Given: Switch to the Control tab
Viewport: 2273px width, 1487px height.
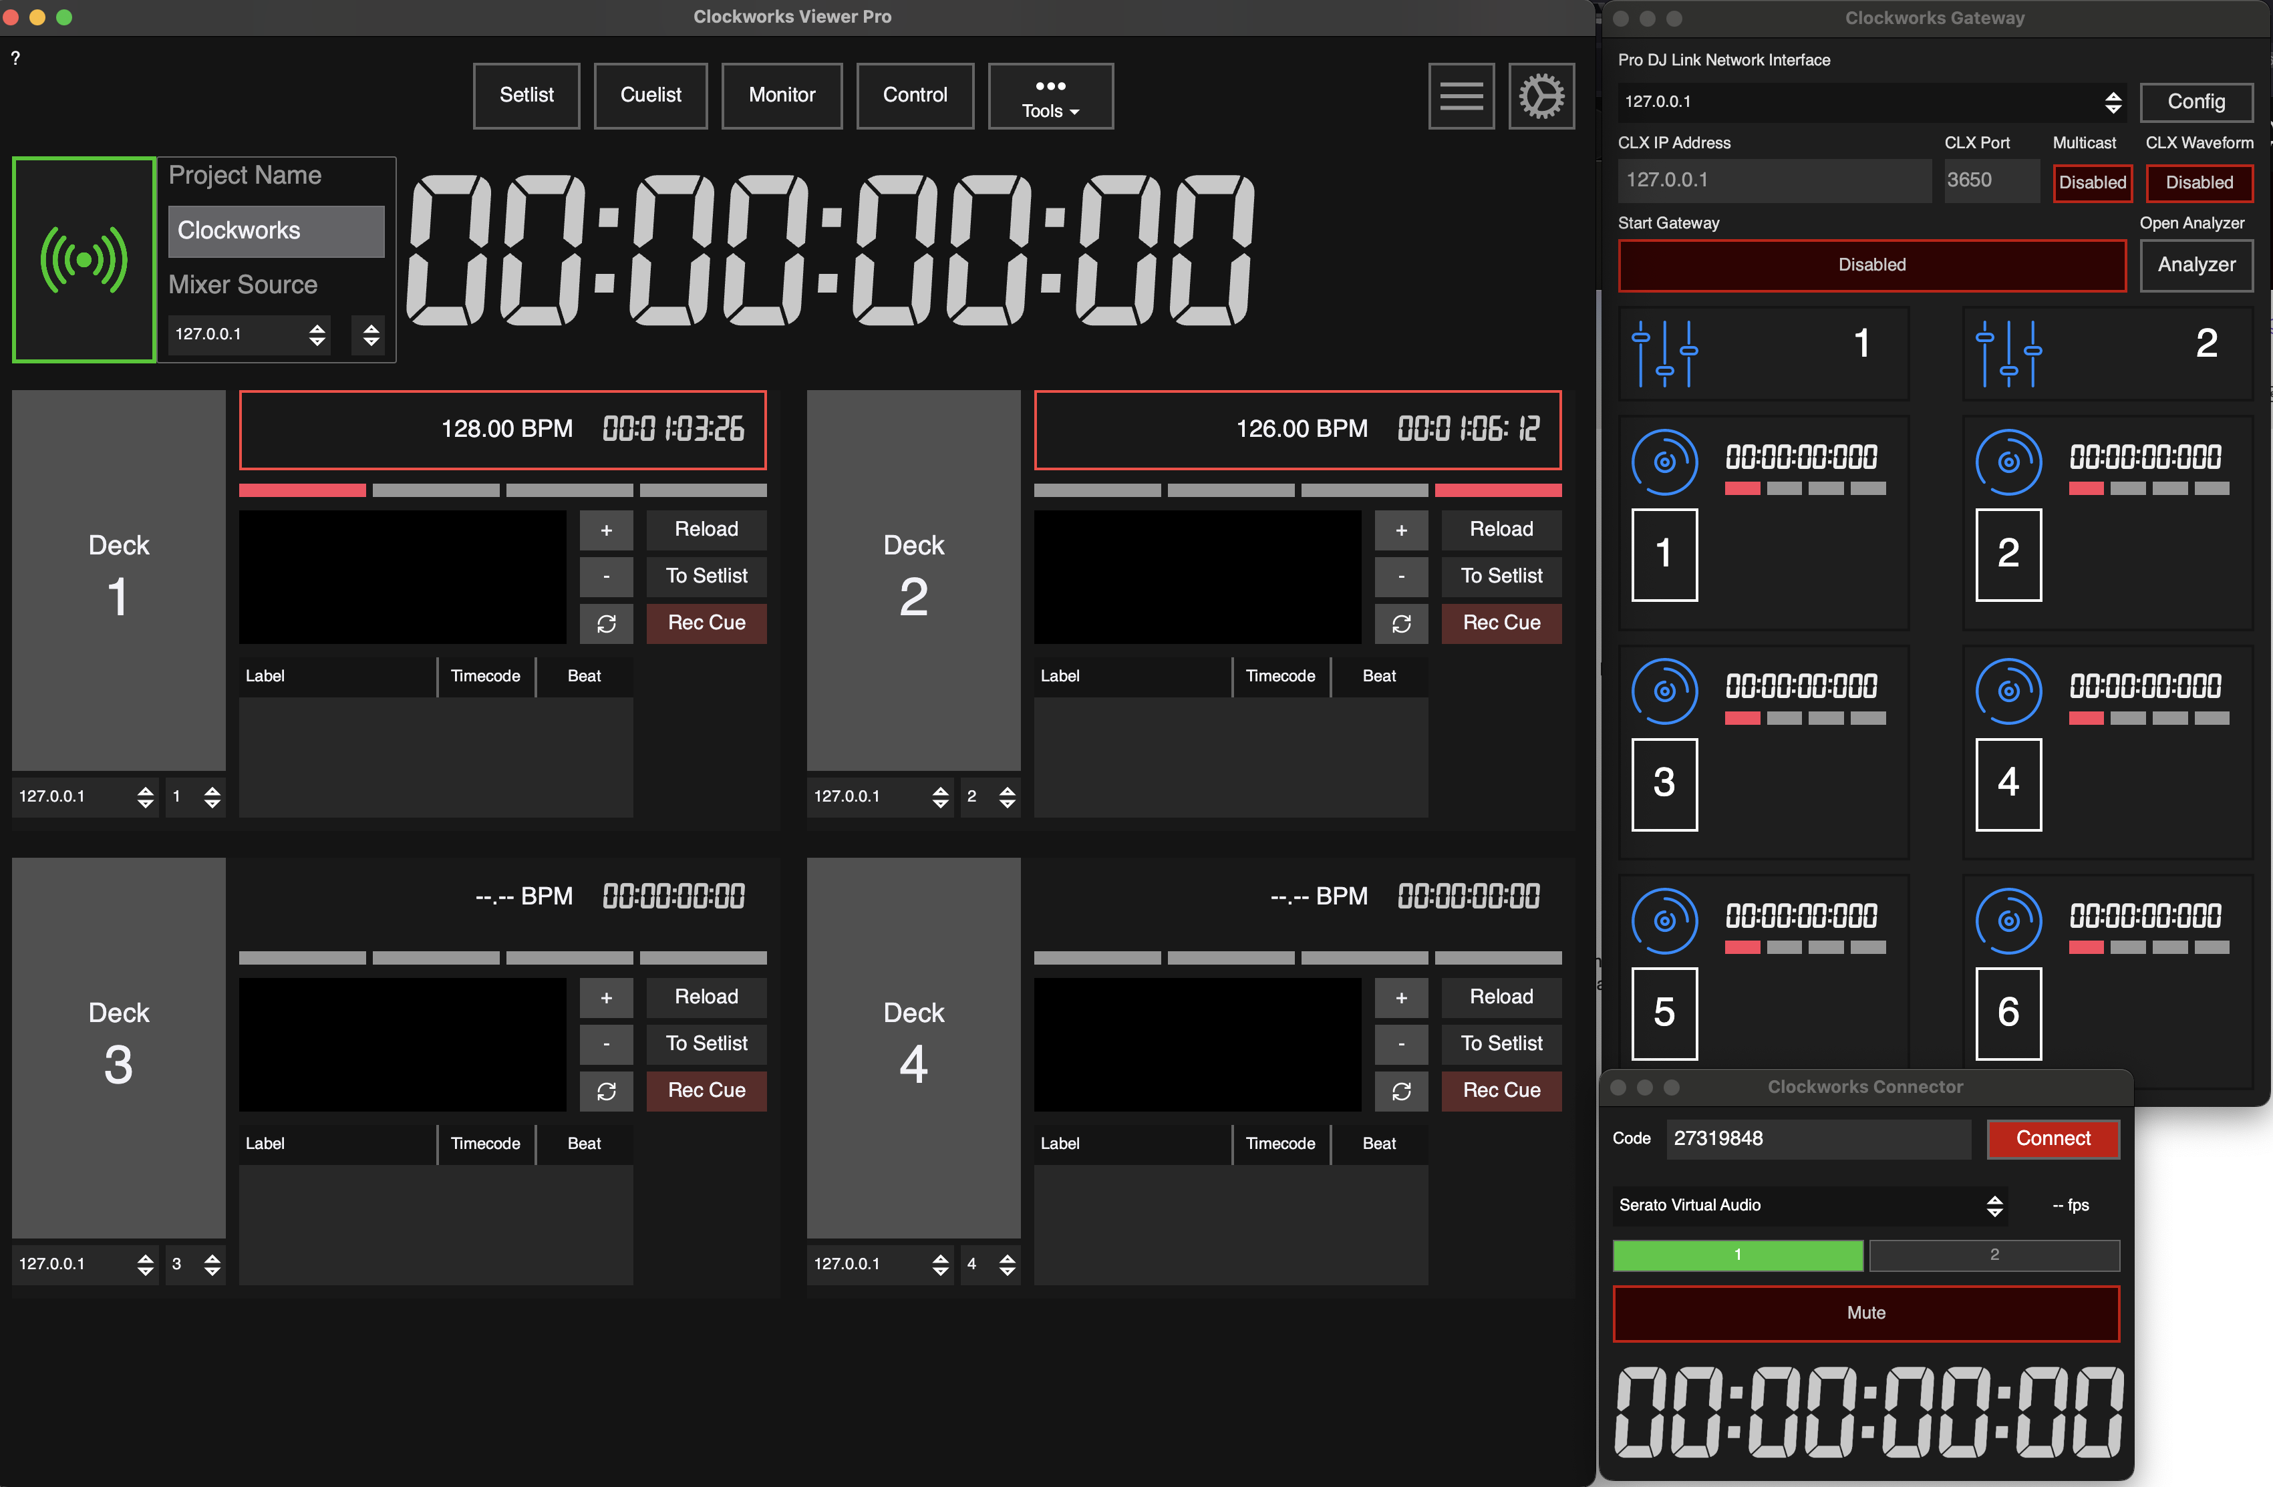Looking at the screenshot, I should coord(915,96).
